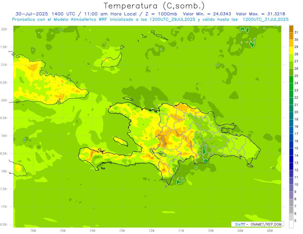Select the initialization time "1200UTC_29JUL2025"
This screenshot has height=234, width=303.
pos(172,19)
